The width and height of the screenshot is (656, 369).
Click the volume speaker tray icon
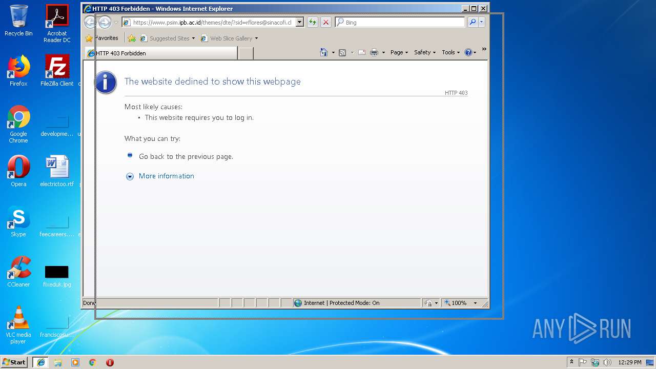pos(607,362)
